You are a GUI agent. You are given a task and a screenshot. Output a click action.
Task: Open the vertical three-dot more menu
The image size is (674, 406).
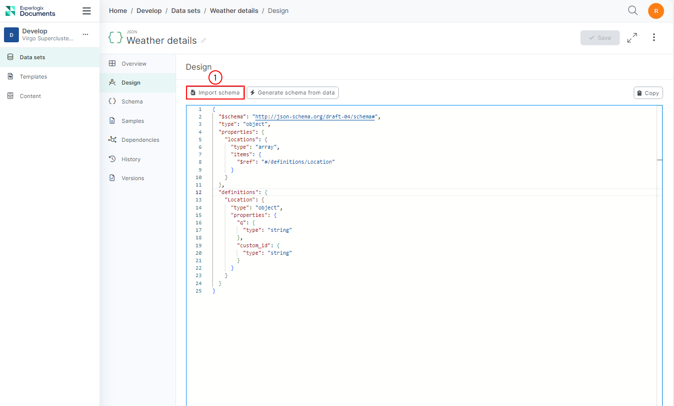(x=654, y=38)
